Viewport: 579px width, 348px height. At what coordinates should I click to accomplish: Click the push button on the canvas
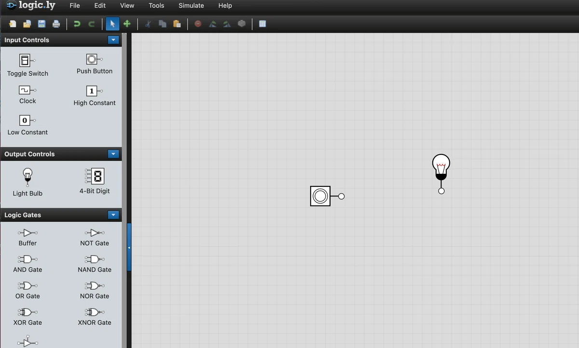[x=320, y=196]
